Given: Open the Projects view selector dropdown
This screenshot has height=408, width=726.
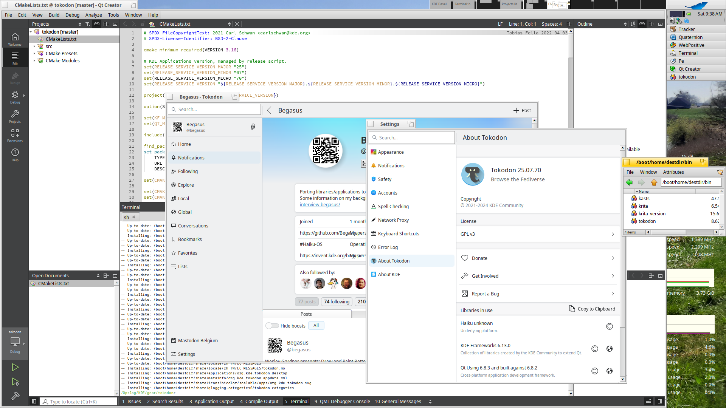Looking at the screenshot, I should coord(56,24).
